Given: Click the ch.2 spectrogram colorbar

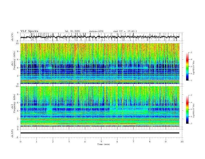Looking at the screenshot, I should pos(187,109).
